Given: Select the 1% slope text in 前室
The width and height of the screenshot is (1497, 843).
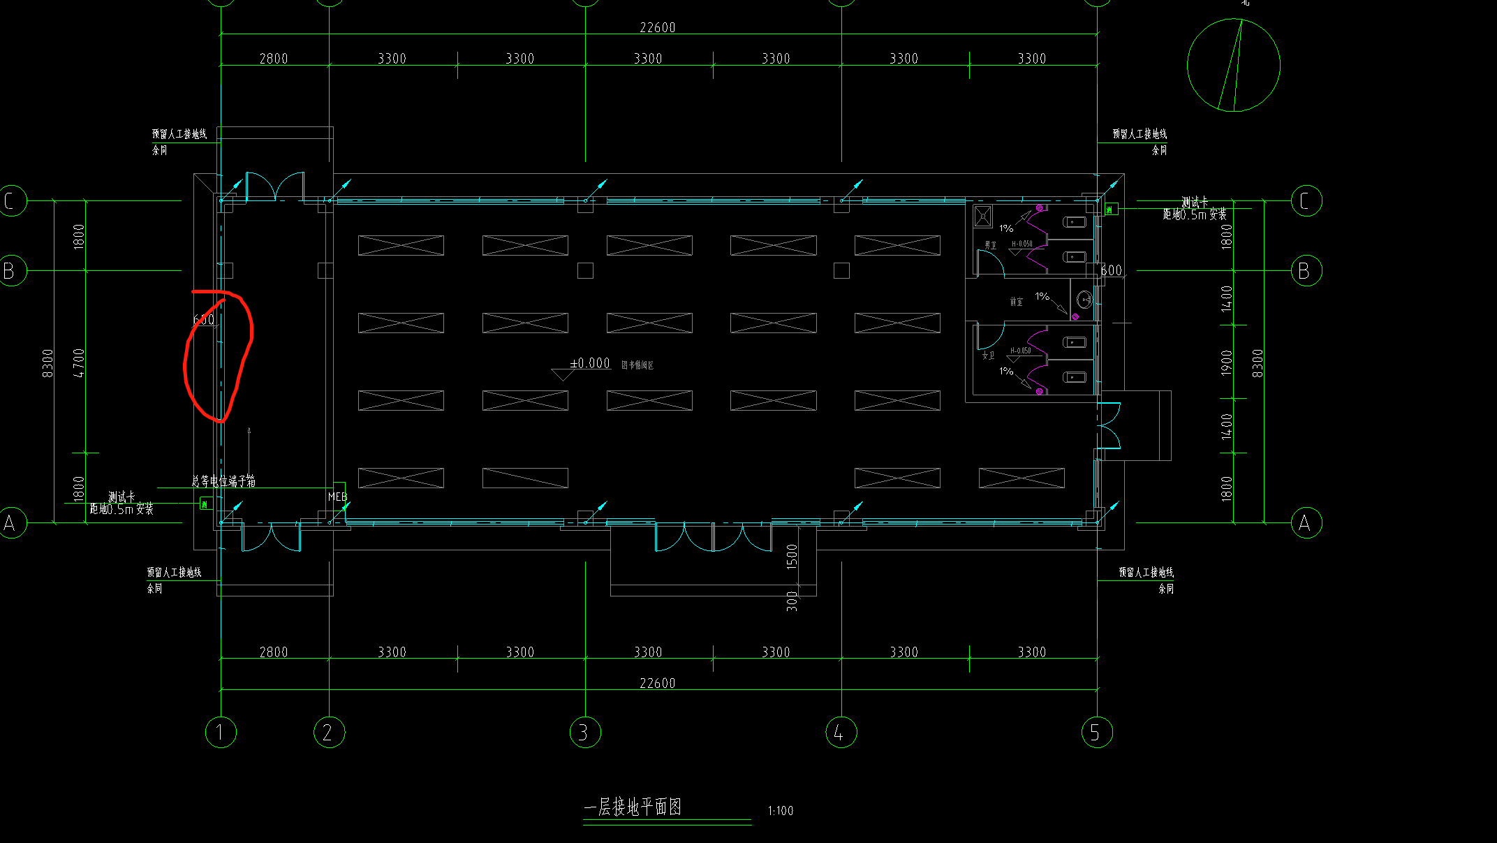Looking at the screenshot, I should [x=1042, y=296].
